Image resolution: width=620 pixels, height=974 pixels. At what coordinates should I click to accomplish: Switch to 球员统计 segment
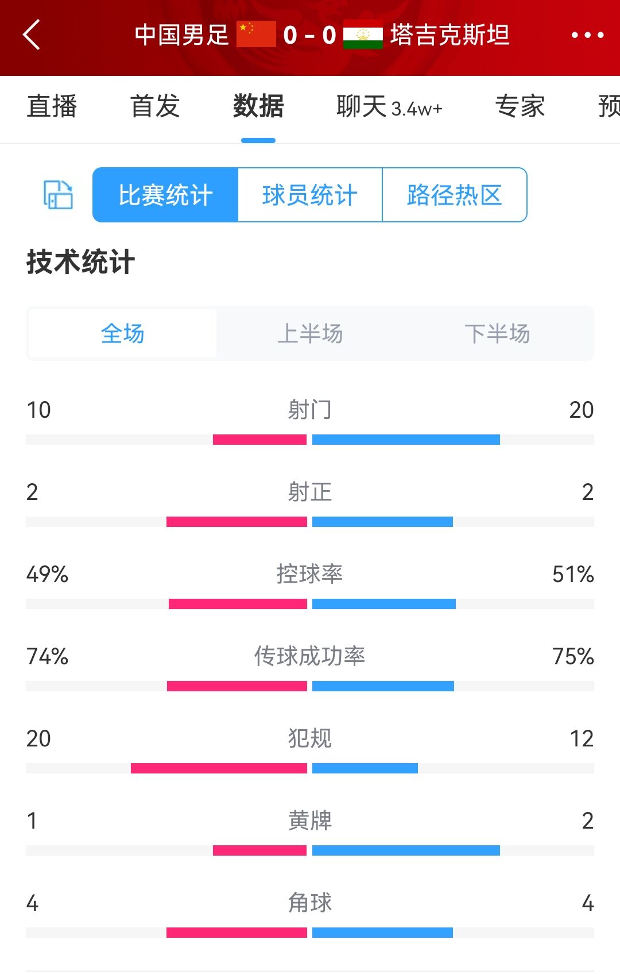tap(310, 195)
